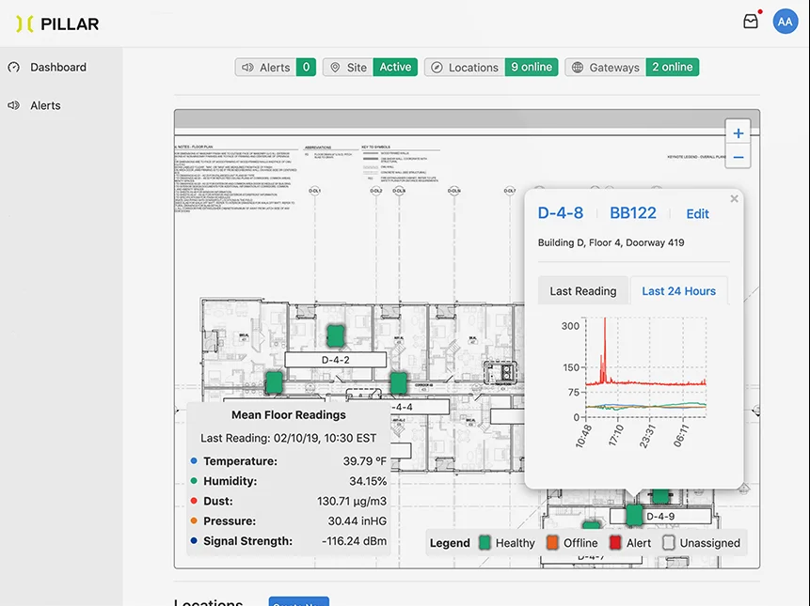810x606 pixels.
Task: Click the Healthy green legend swatch
Action: coord(484,542)
